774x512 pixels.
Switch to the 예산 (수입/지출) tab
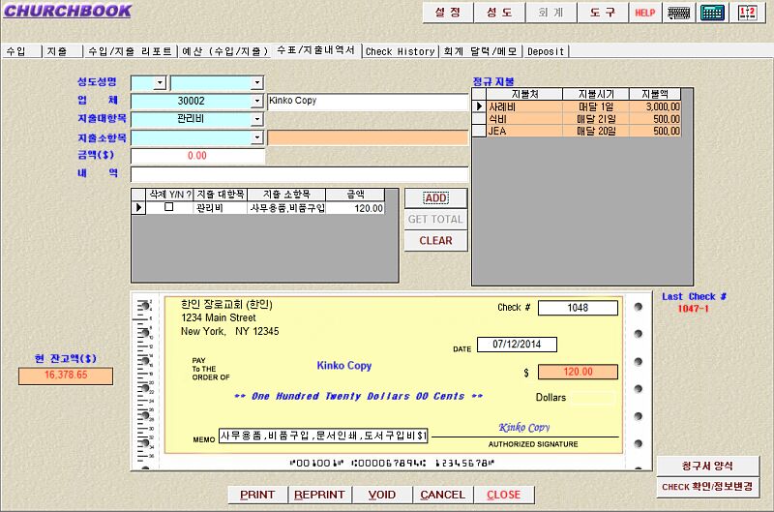click(x=224, y=51)
